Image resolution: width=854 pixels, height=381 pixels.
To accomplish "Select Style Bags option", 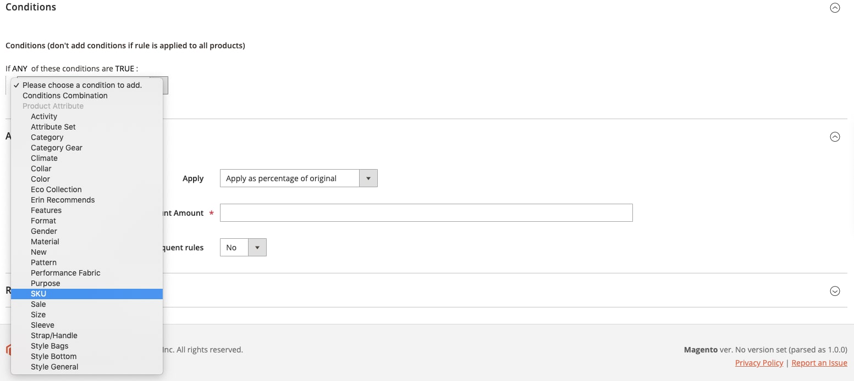I will coord(87,346).
